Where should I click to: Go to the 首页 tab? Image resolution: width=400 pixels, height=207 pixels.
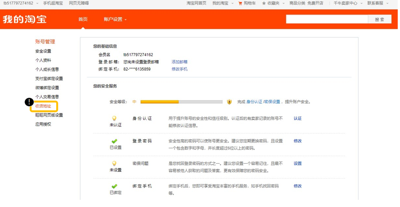tap(83, 19)
